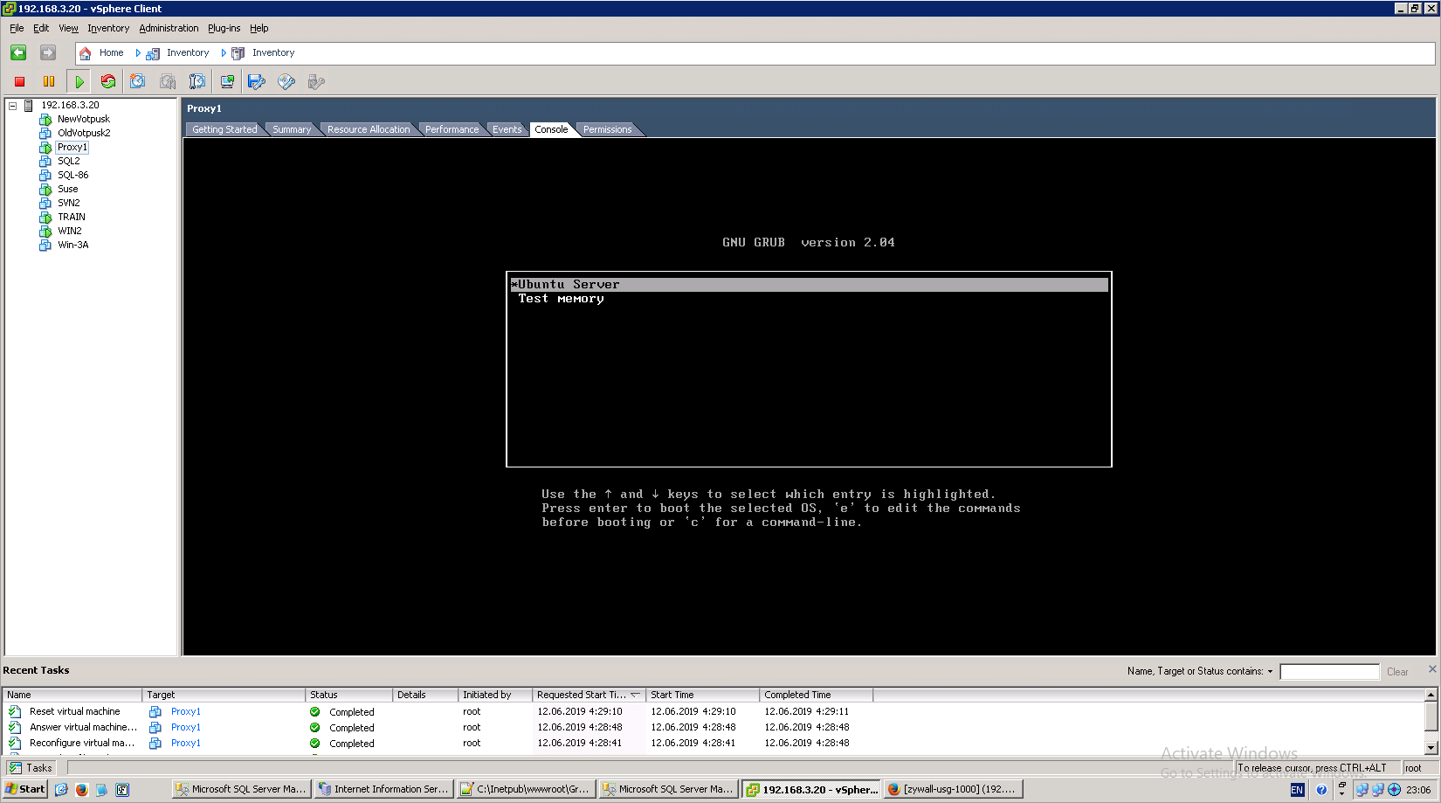Click the Recent Tasks filter text field
Image resolution: width=1441 pixels, height=803 pixels.
1329,672
